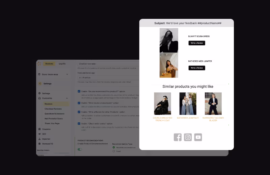Click the Coupons gift icon
Image resolution: width=270 pixels, height=175 pixels.
[x=39, y=129]
